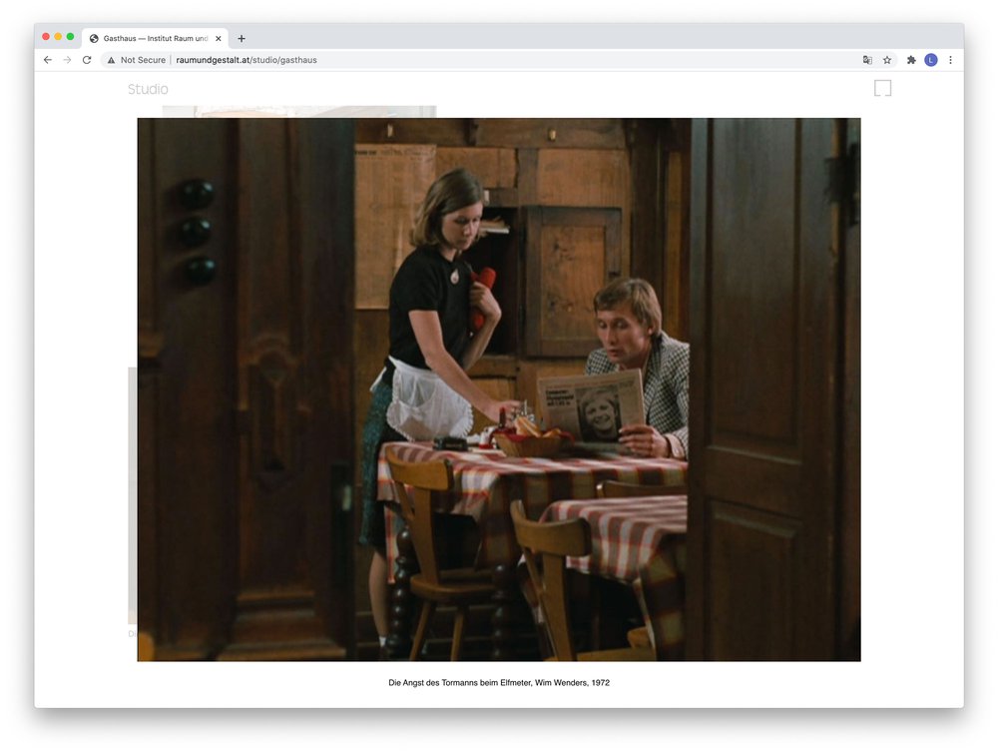The image size is (998, 753).
Task: Open the Studio link in page header
Action: click(x=148, y=89)
